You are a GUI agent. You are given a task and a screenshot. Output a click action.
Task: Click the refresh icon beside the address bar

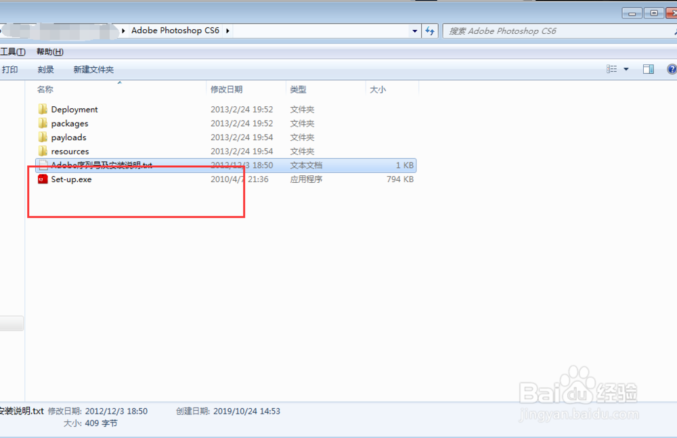(x=431, y=30)
